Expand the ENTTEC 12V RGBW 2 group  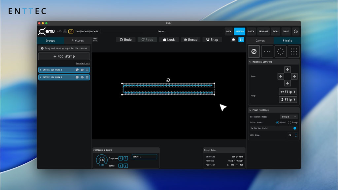[40, 77]
